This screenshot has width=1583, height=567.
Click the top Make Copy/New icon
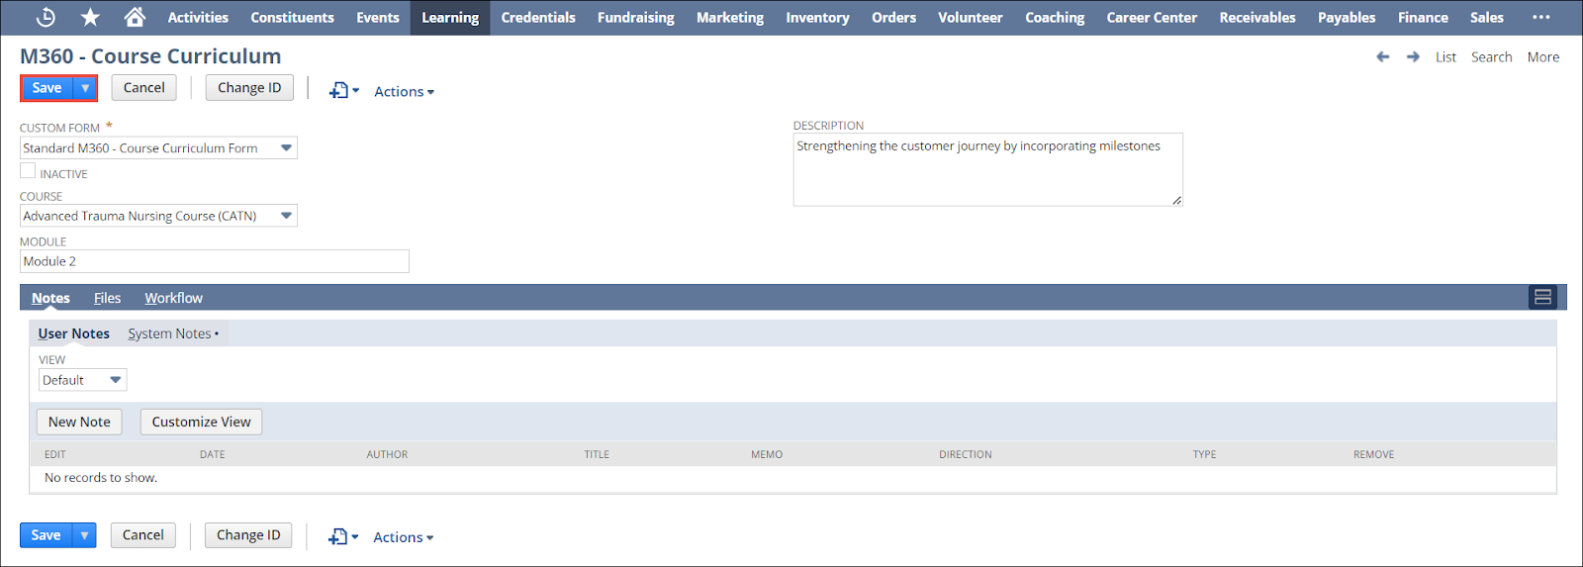(342, 91)
